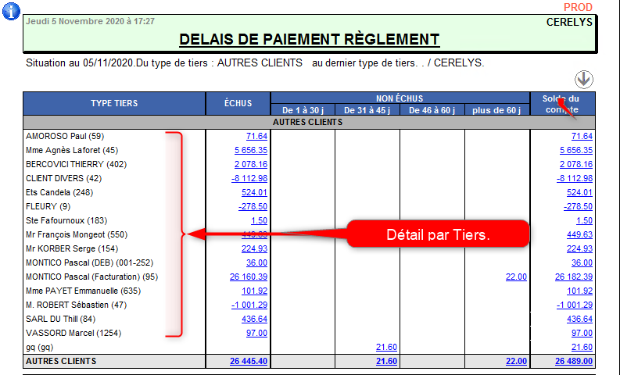This screenshot has height=375, width=620.
Task: Click BERCOVICI THIERRY's Solde du compte amount
Action: [576, 164]
